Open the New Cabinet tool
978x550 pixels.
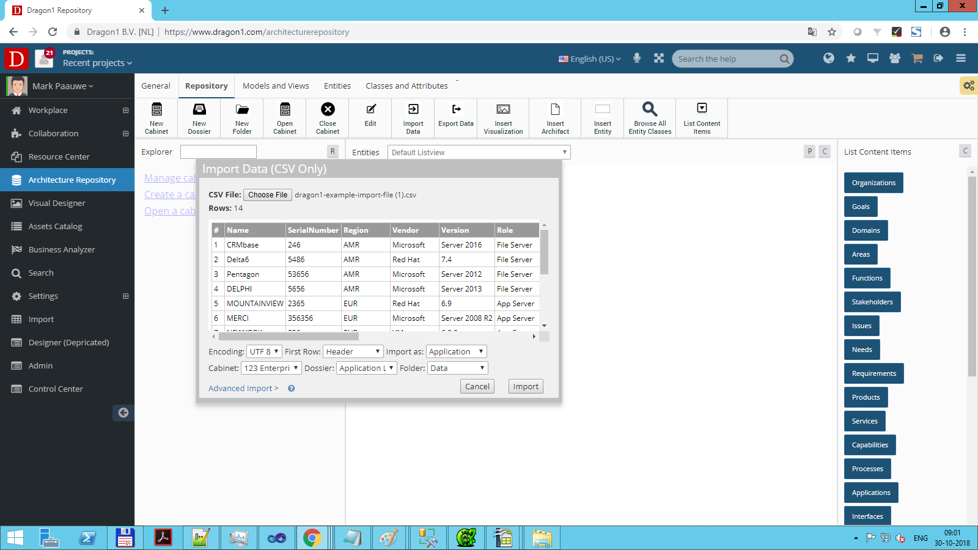(156, 118)
